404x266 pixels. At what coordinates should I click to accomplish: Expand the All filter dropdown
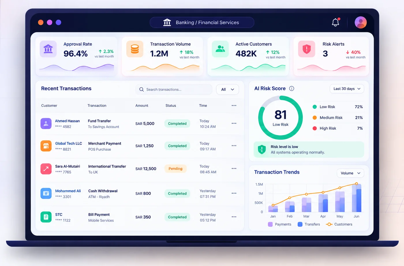pyautogui.click(x=227, y=89)
